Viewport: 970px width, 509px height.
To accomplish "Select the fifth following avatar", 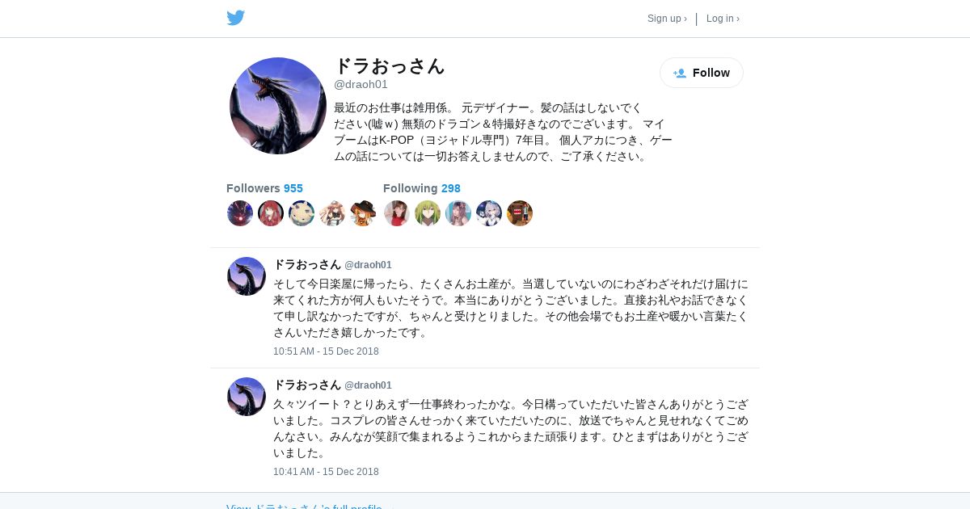I will 520,213.
